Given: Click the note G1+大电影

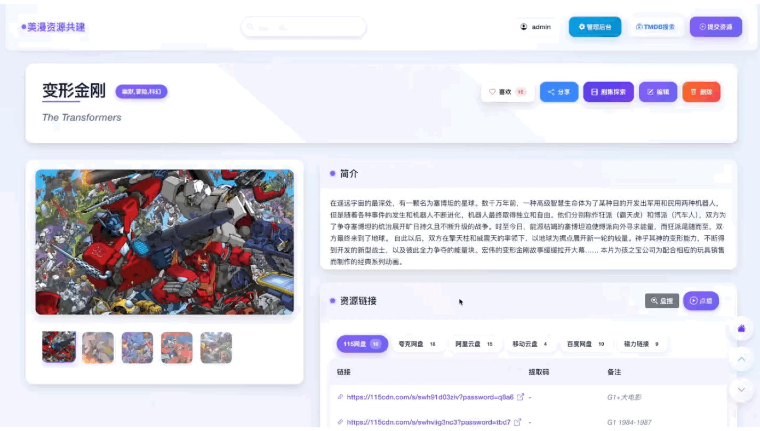Looking at the screenshot, I should [x=625, y=397].
